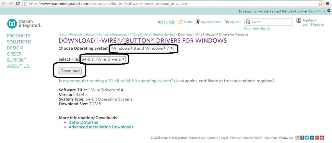Click Legal in the footer
Image resolution: width=332 pixels, height=143 pixels.
click(x=224, y=138)
